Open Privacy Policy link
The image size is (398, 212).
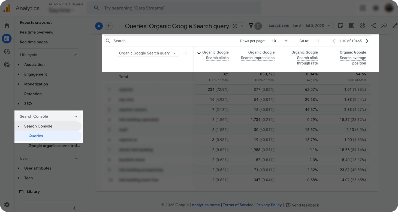[x=269, y=205]
